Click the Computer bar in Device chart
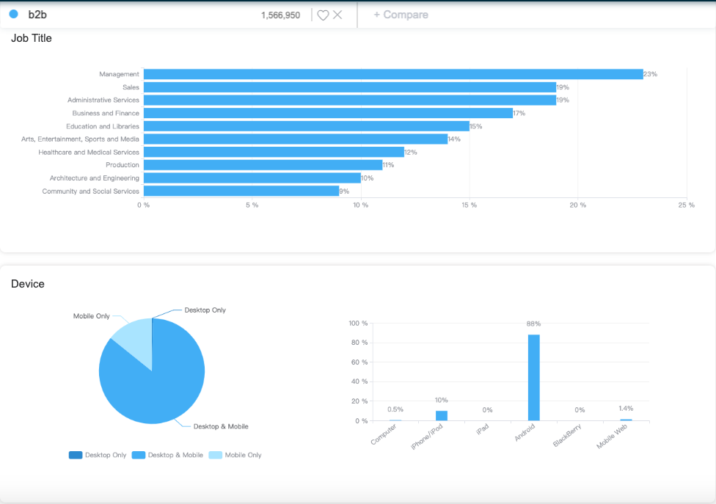Viewport: 716px width, 504px height. point(395,420)
